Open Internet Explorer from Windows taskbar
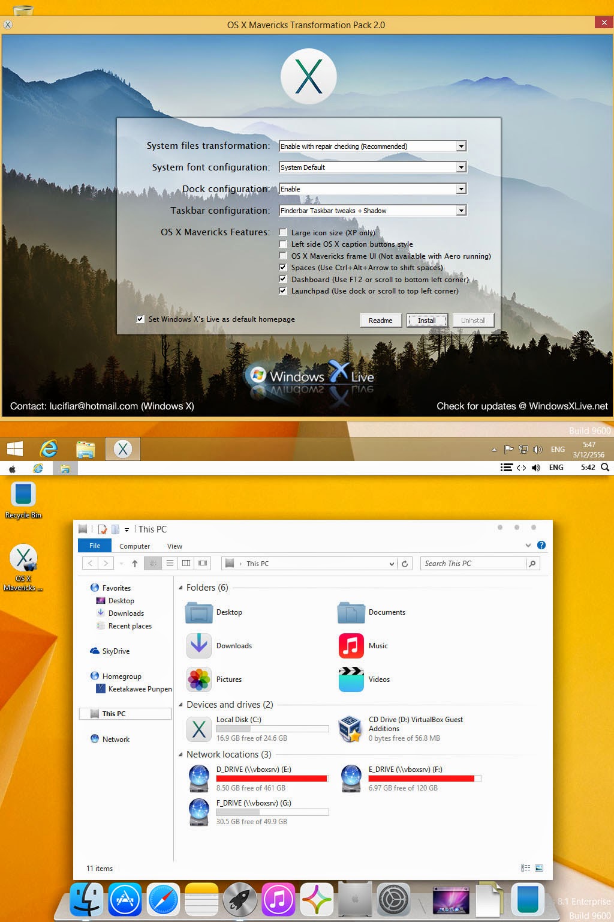 [x=49, y=448]
